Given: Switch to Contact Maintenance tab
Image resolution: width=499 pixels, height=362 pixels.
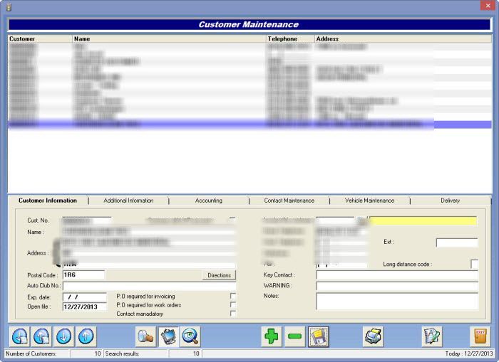Looking at the screenshot, I should tap(289, 201).
